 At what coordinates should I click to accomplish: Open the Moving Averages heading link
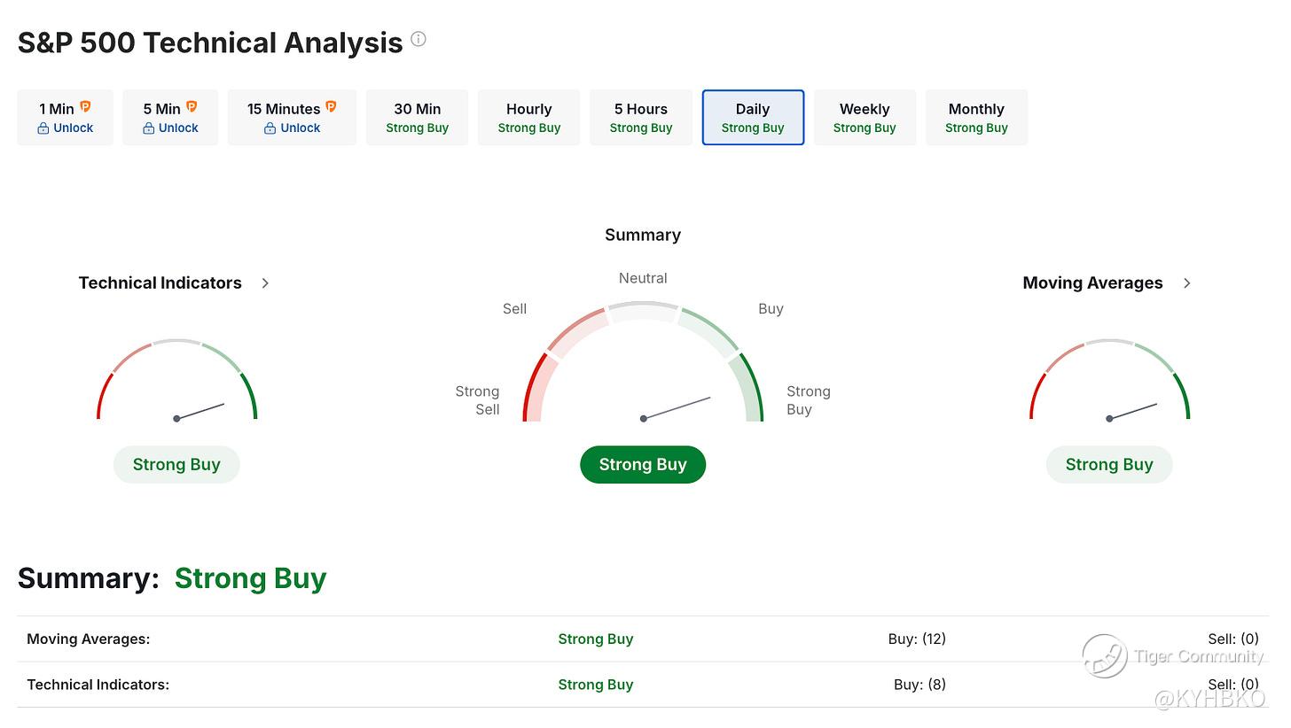coord(1092,283)
